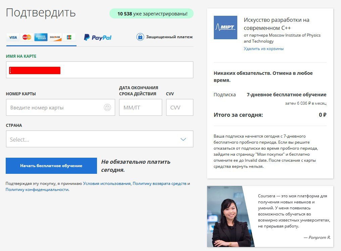Click the затем 6 036 ₽ в месяц text

(x=306, y=103)
